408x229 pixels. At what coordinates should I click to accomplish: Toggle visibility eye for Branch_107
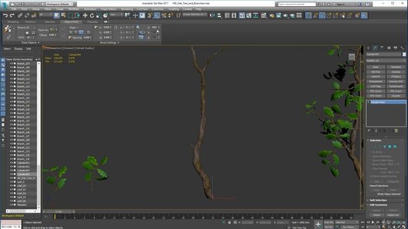click(x=11, y=64)
